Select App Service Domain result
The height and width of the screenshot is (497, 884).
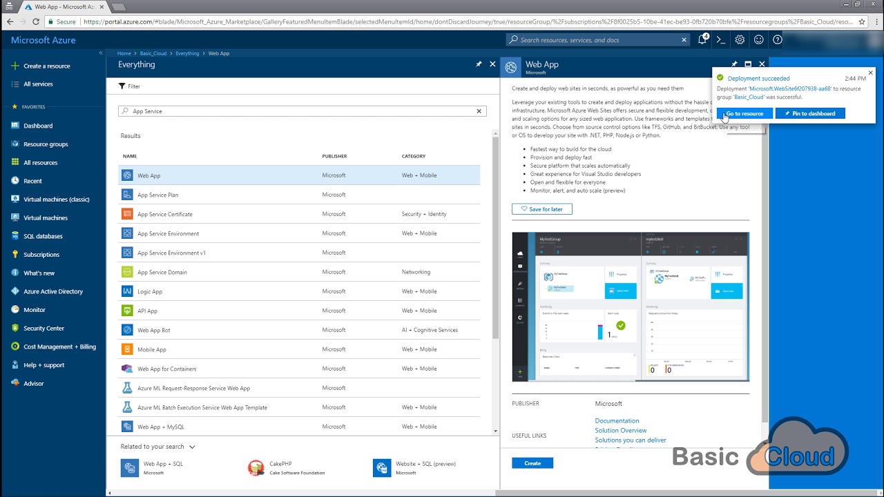[299, 272]
